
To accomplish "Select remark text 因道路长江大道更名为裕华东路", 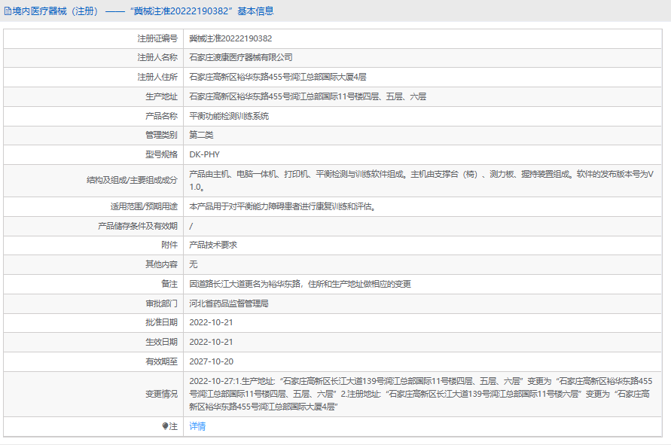I will pos(300,284).
